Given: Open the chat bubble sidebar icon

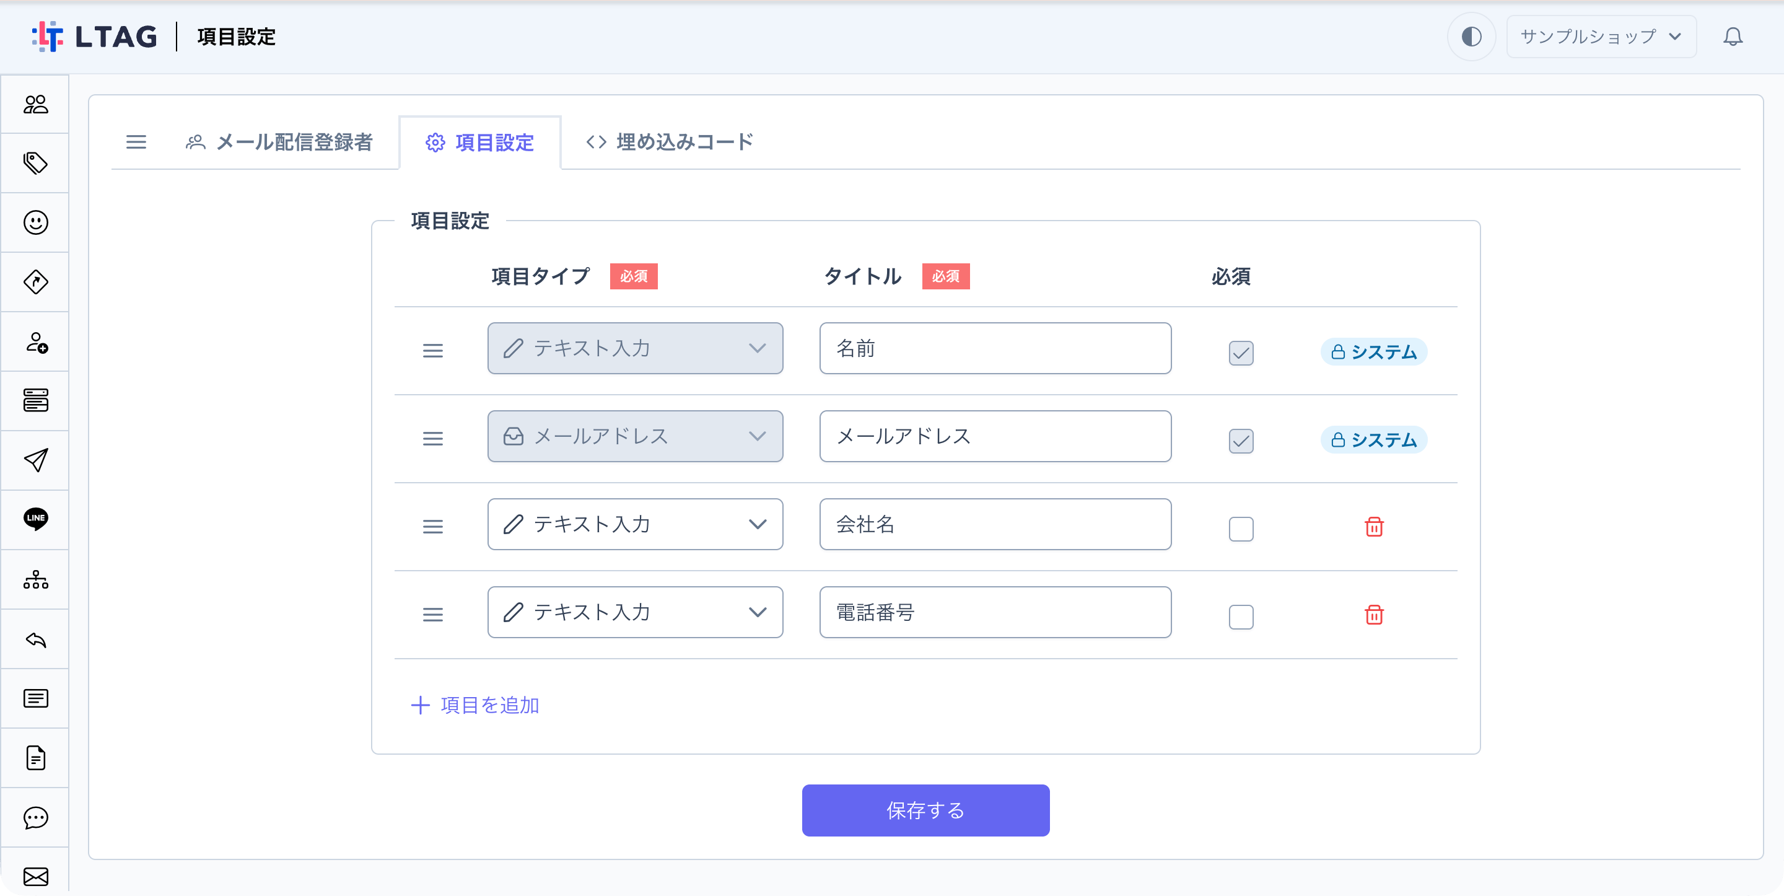Looking at the screenshot, I should 35,818.
